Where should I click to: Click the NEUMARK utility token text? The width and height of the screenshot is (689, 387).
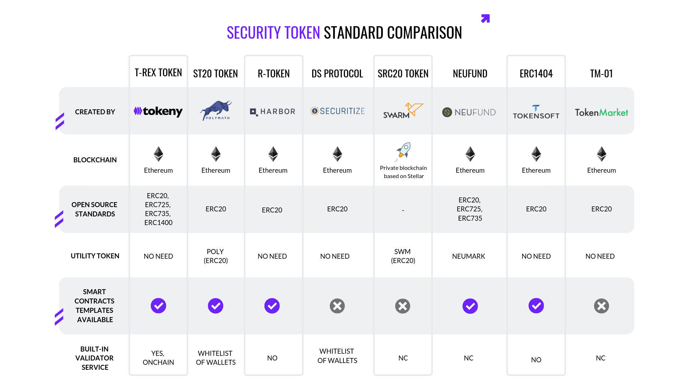[469, 256]
